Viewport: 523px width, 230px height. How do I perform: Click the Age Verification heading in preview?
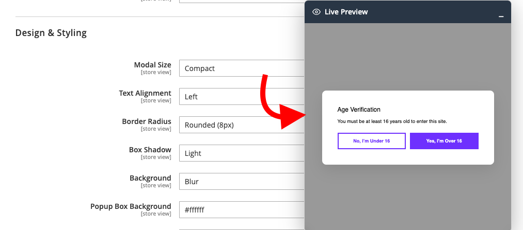click(358, 110)
